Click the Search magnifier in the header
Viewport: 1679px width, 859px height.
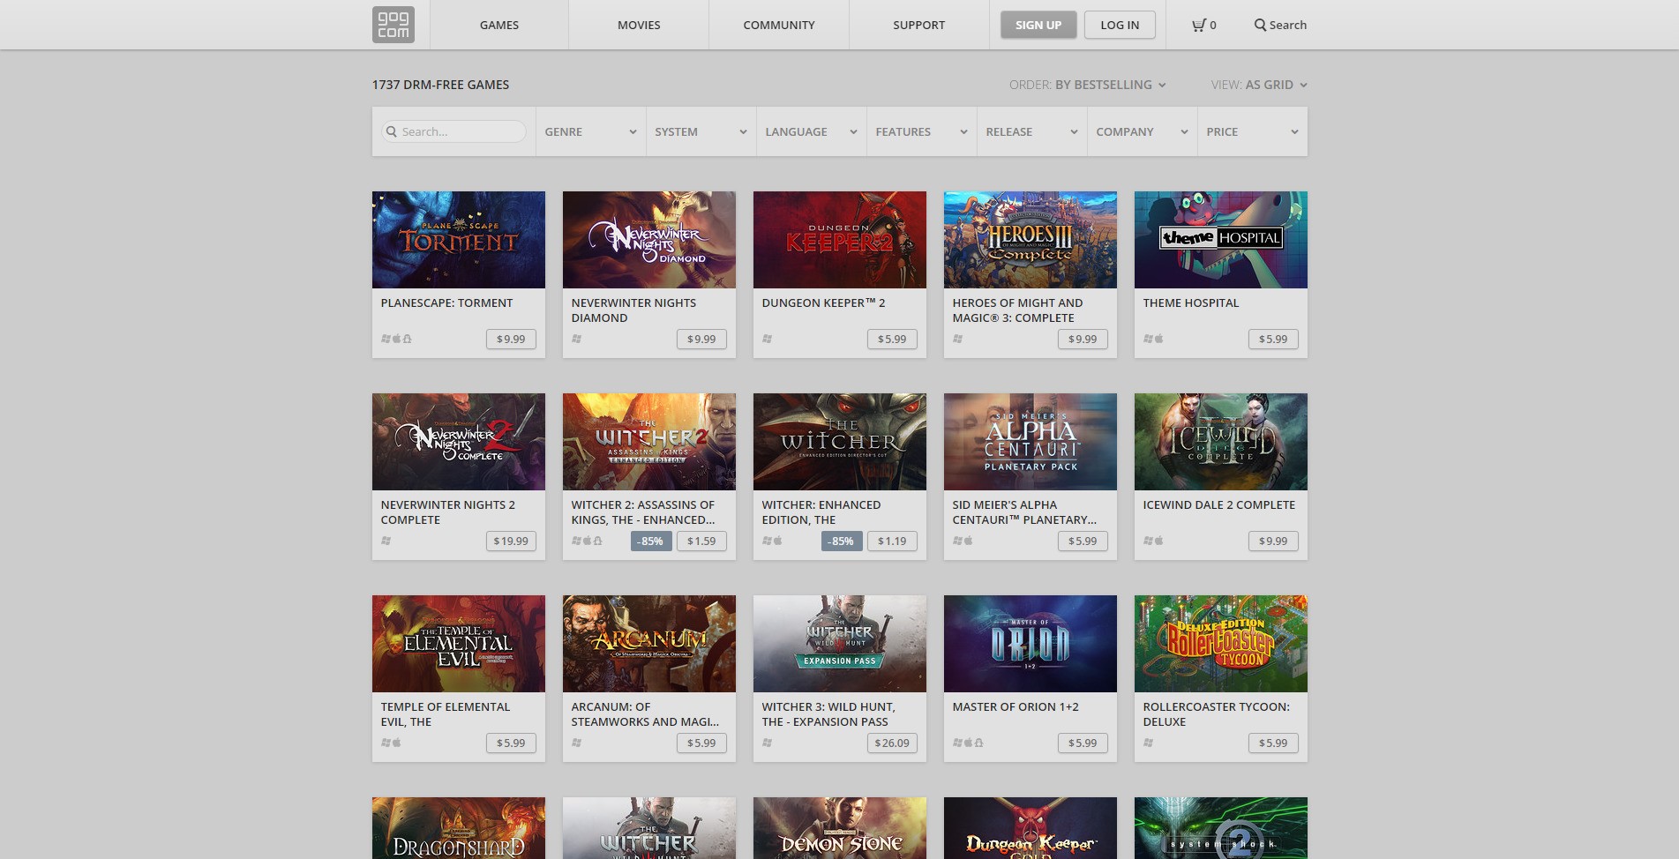pyautogui.click(x=1279, y=25)
